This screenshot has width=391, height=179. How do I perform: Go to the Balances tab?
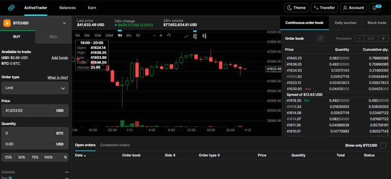coord(68,8)
